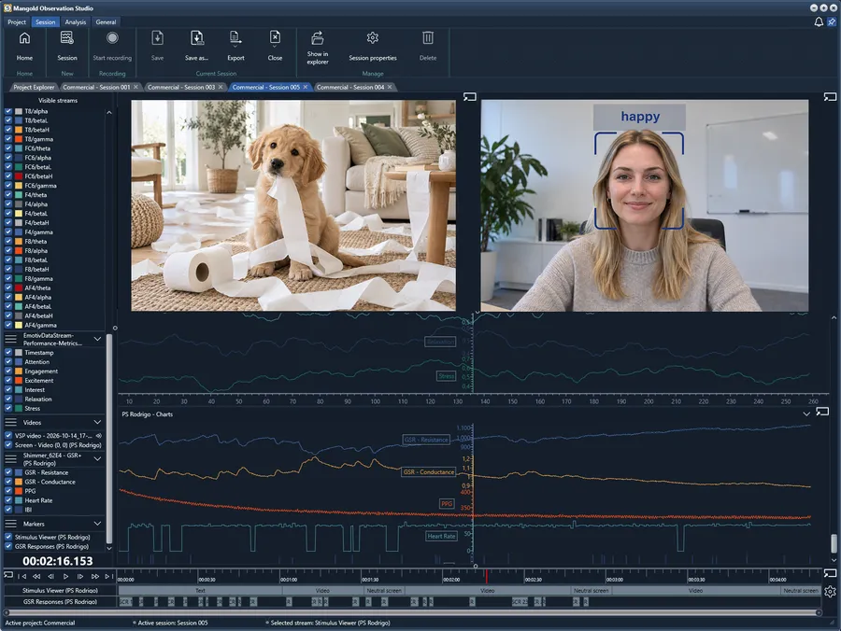This screenshot has width=841, height=631.
Task: Switch to the Analysis ribbon tab
Action: [x=75, y=22]
